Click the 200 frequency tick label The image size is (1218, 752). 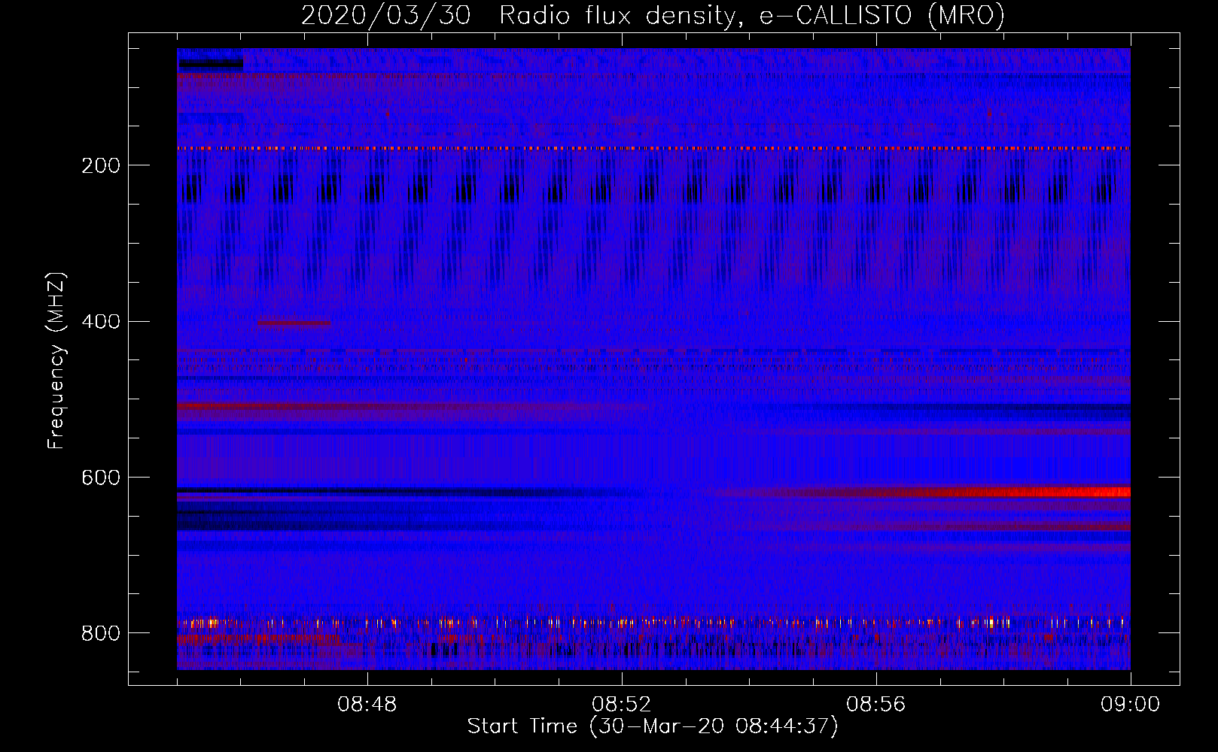(x=101, y=165)
